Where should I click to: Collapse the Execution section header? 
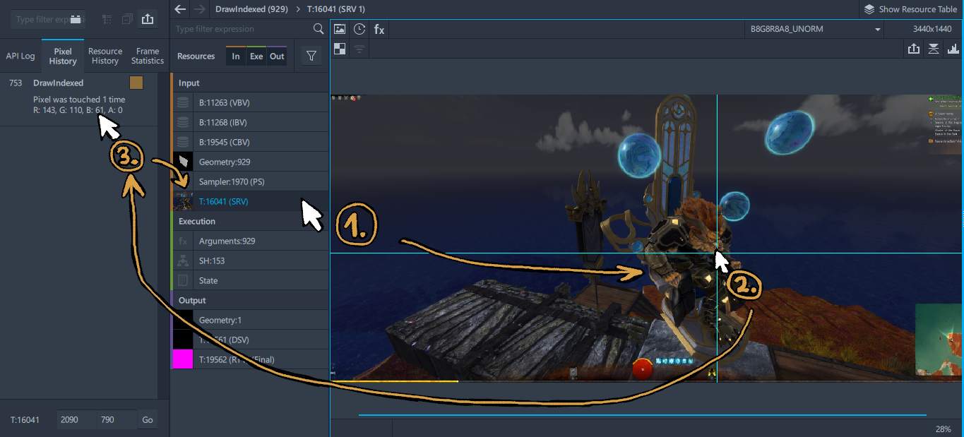(x=250, y=221)
